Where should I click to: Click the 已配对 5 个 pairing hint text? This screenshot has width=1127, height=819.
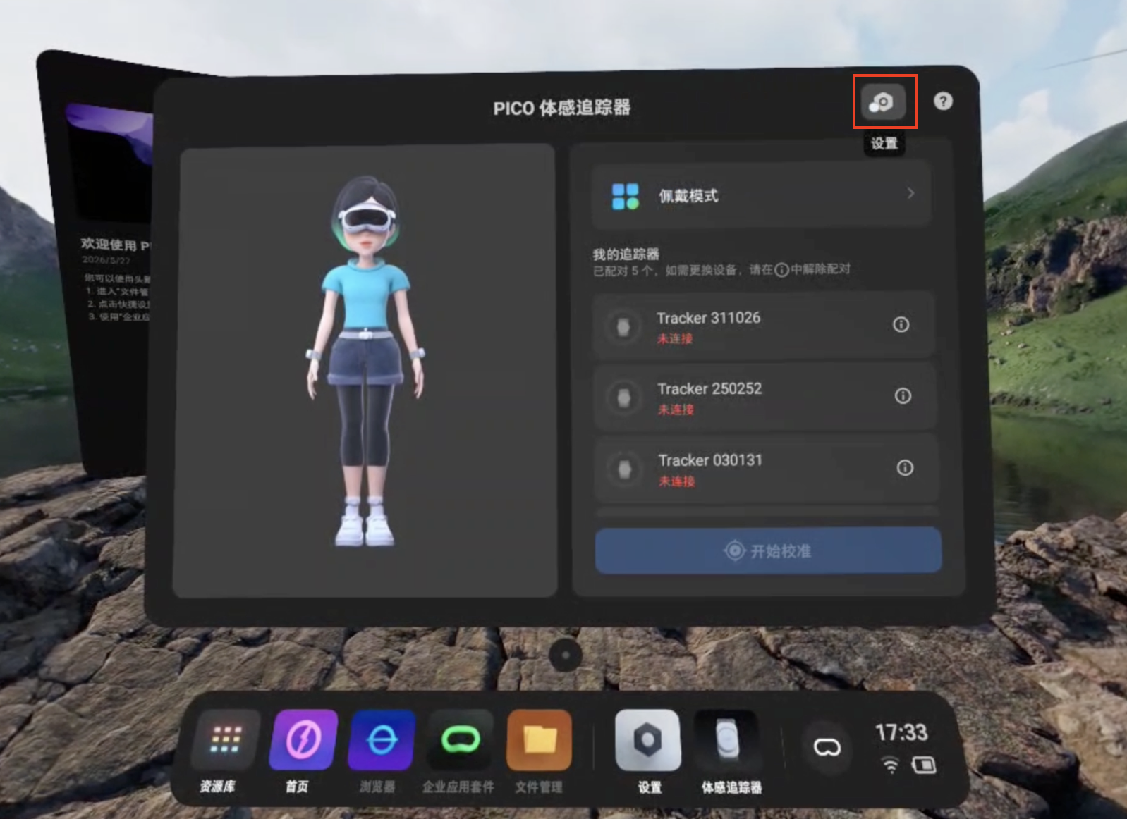click(x=721, y=270)
